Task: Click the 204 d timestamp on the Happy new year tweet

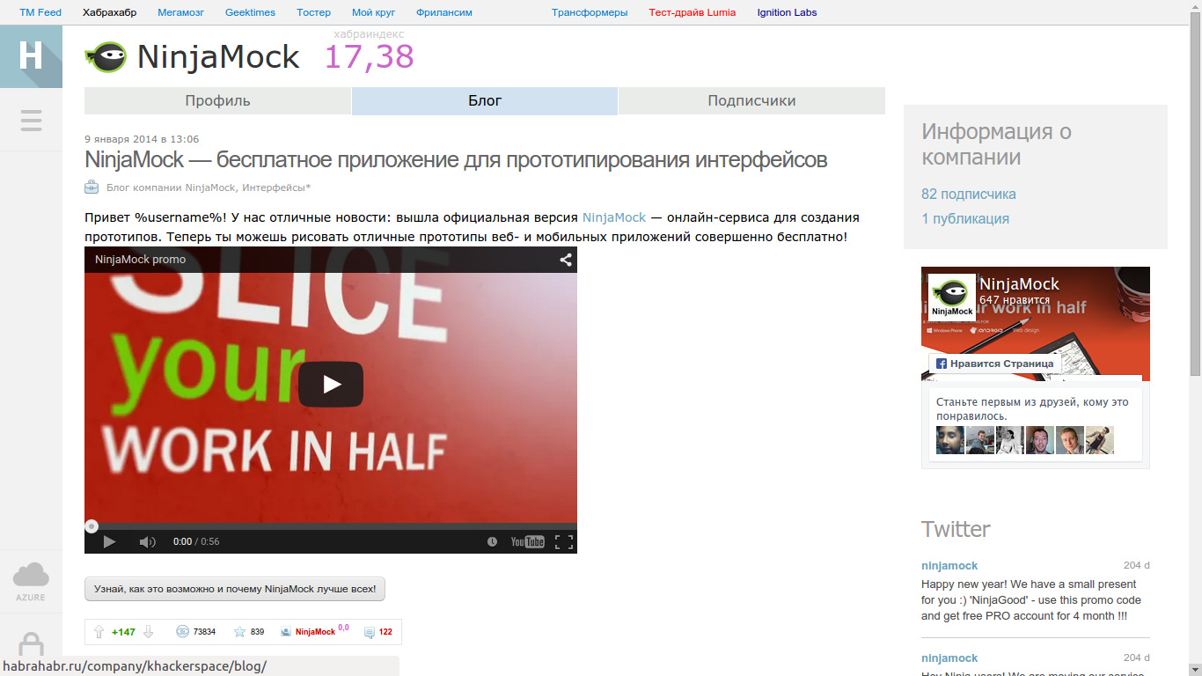Action: click(x=1137, y=566)
